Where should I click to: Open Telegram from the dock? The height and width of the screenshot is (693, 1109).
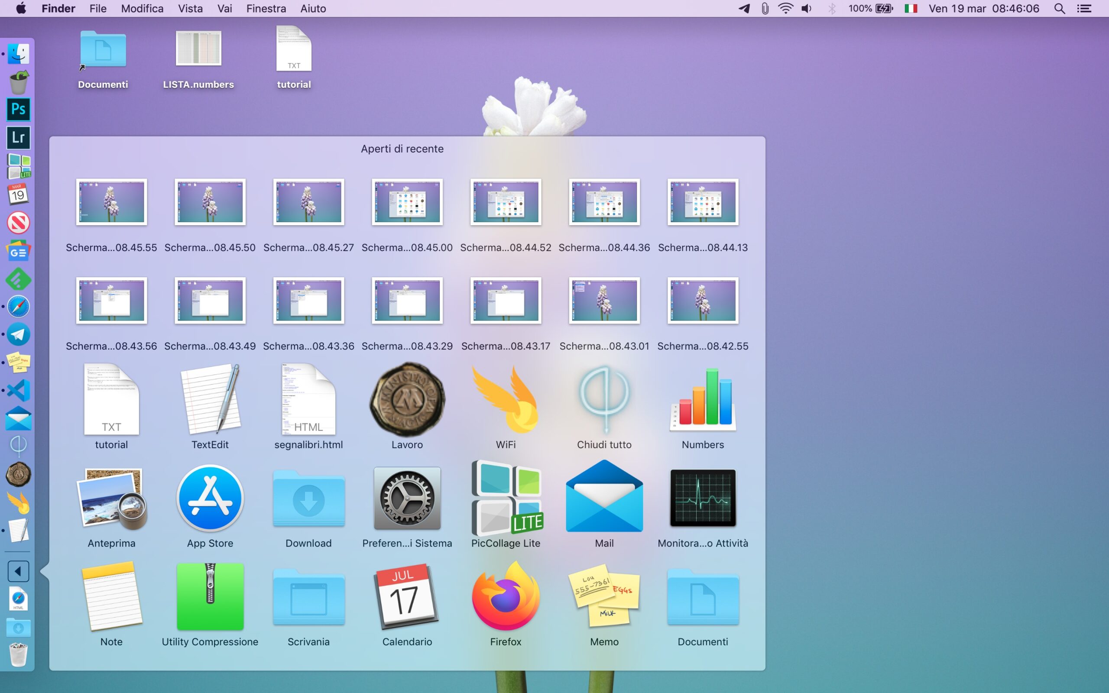click(x=18, y=334)
